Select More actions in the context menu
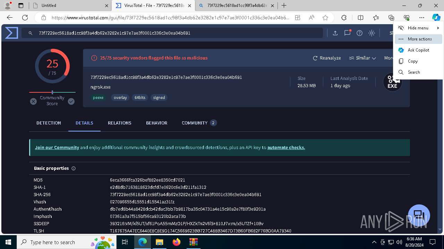Screen dimensions: 444x249 (418, 39)
